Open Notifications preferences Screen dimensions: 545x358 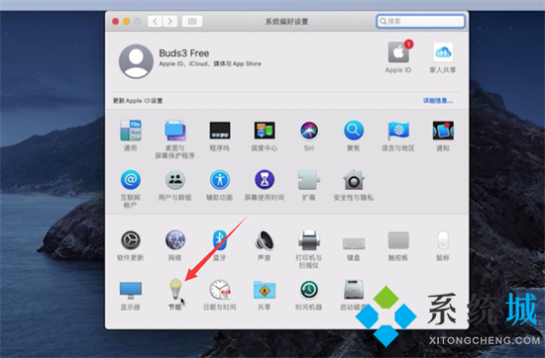coord(443,131)
